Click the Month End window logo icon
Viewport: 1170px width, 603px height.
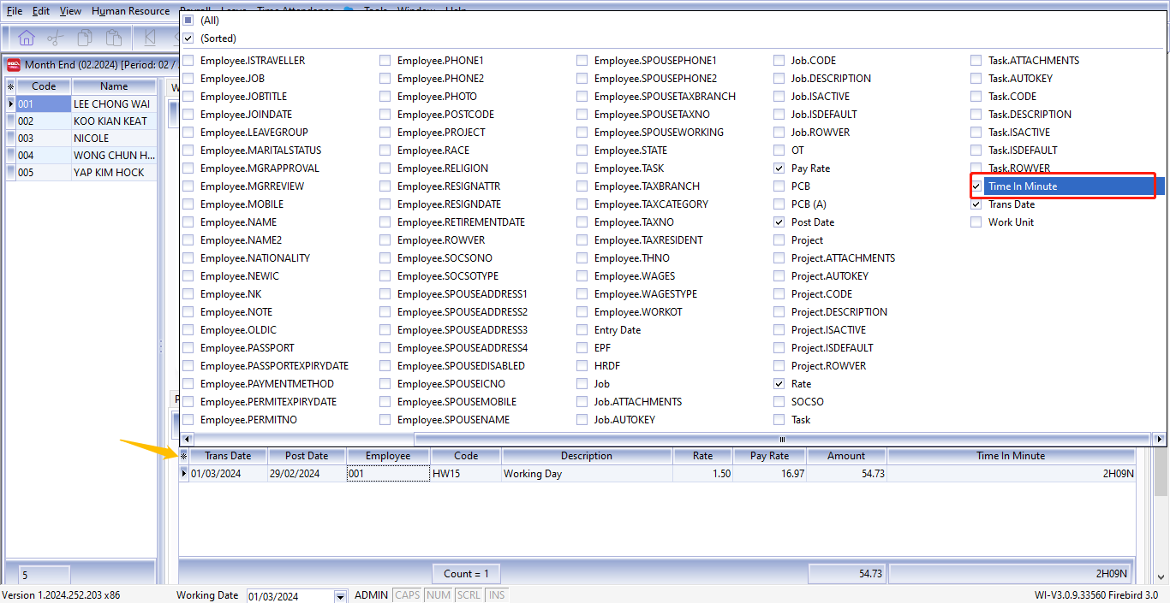(14, 65)
